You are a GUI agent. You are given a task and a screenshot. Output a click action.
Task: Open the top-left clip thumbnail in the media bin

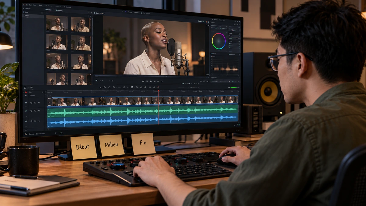pos(57,24)
